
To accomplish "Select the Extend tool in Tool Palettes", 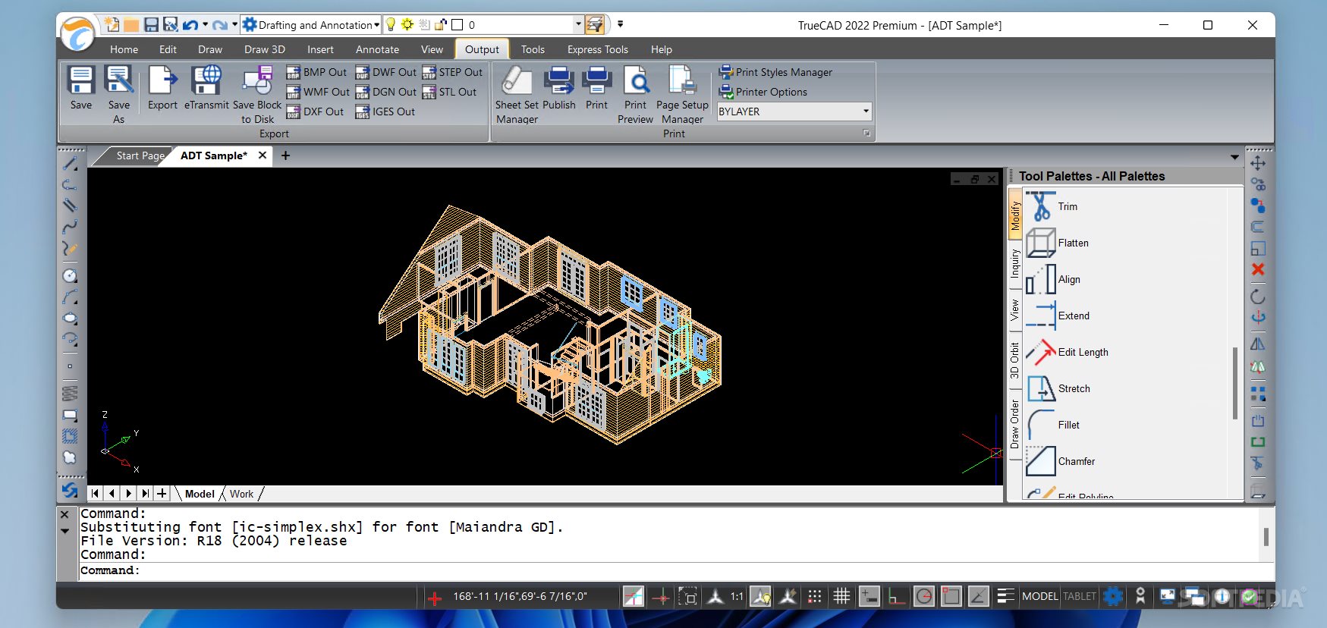I will 1058,316.
